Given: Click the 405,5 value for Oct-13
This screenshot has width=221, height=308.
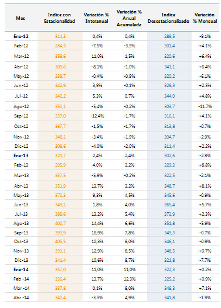Looking at the screenshot, I should click(x=60, y=241).
